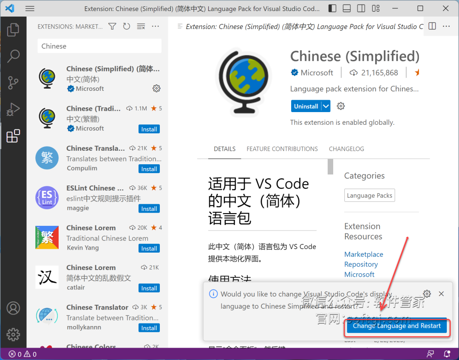
Task: Install ESLint Chinese Rules extension
Action: [x=149, y=209]
